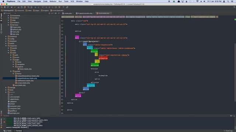Click the Cut scissors toolbar icon
236x132 pixels.
18,7
